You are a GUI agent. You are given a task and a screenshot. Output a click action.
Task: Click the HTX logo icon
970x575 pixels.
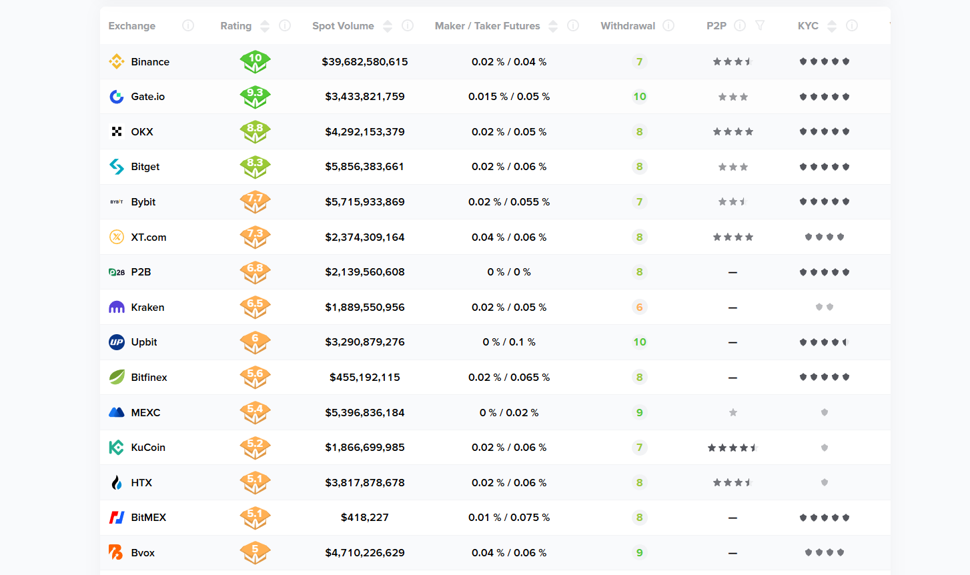click(117, 482)
